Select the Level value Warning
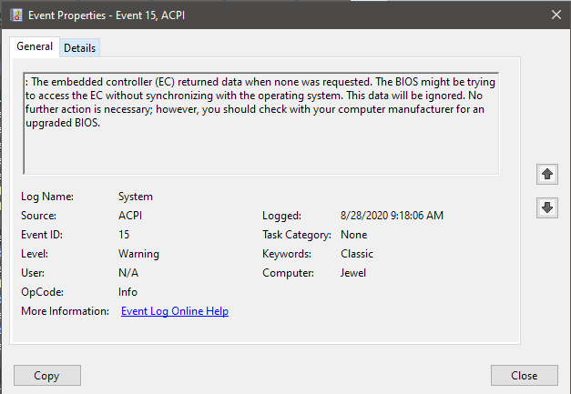This screenshot has height=394, width=571. tap(138, 254)
